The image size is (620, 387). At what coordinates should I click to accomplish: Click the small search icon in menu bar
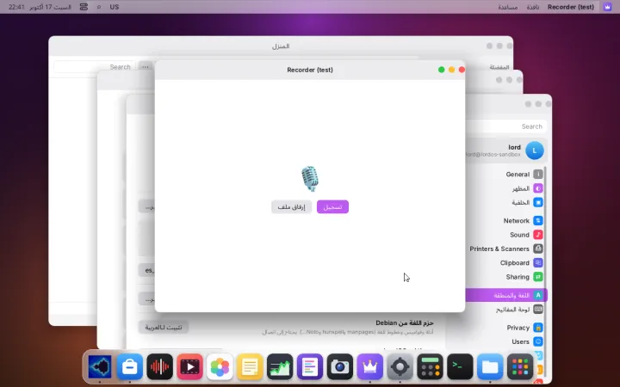99,7
